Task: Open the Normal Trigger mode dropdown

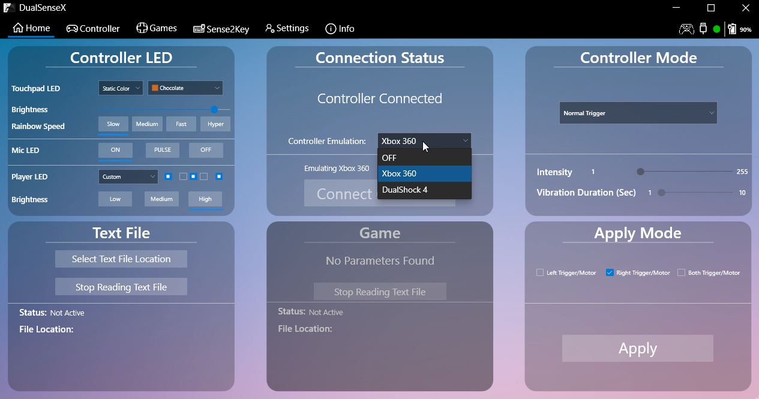Action: [638, 112]
